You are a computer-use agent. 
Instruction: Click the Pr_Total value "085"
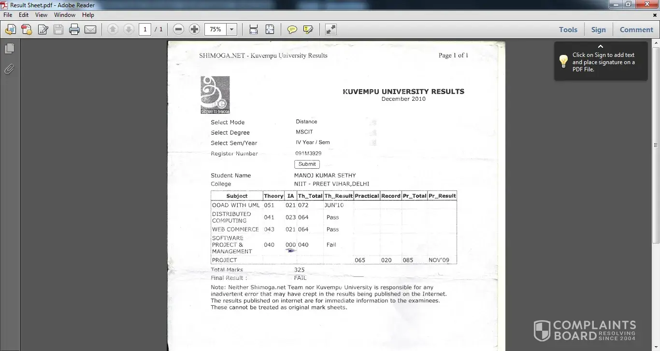[408, 260]
